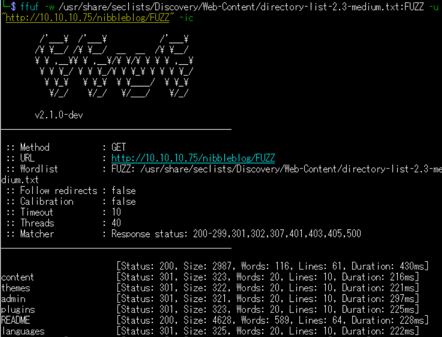Click the Matcher response status codes list
The width and height of the screenshot is (442, 337).
[236, 234]
